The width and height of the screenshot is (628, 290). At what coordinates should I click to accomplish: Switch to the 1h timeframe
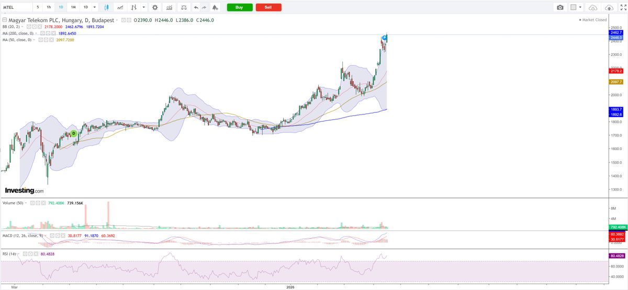(49, 7)
